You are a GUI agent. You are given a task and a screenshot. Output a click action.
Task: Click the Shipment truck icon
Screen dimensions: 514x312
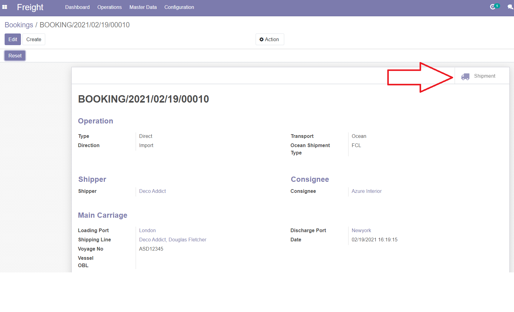465,76
